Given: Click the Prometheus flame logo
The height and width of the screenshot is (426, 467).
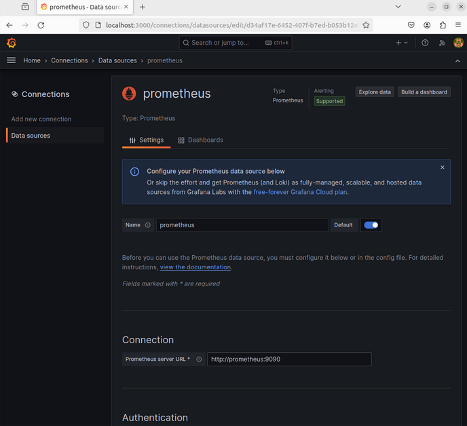Looking at the screenshot, I should coord(129,94).
